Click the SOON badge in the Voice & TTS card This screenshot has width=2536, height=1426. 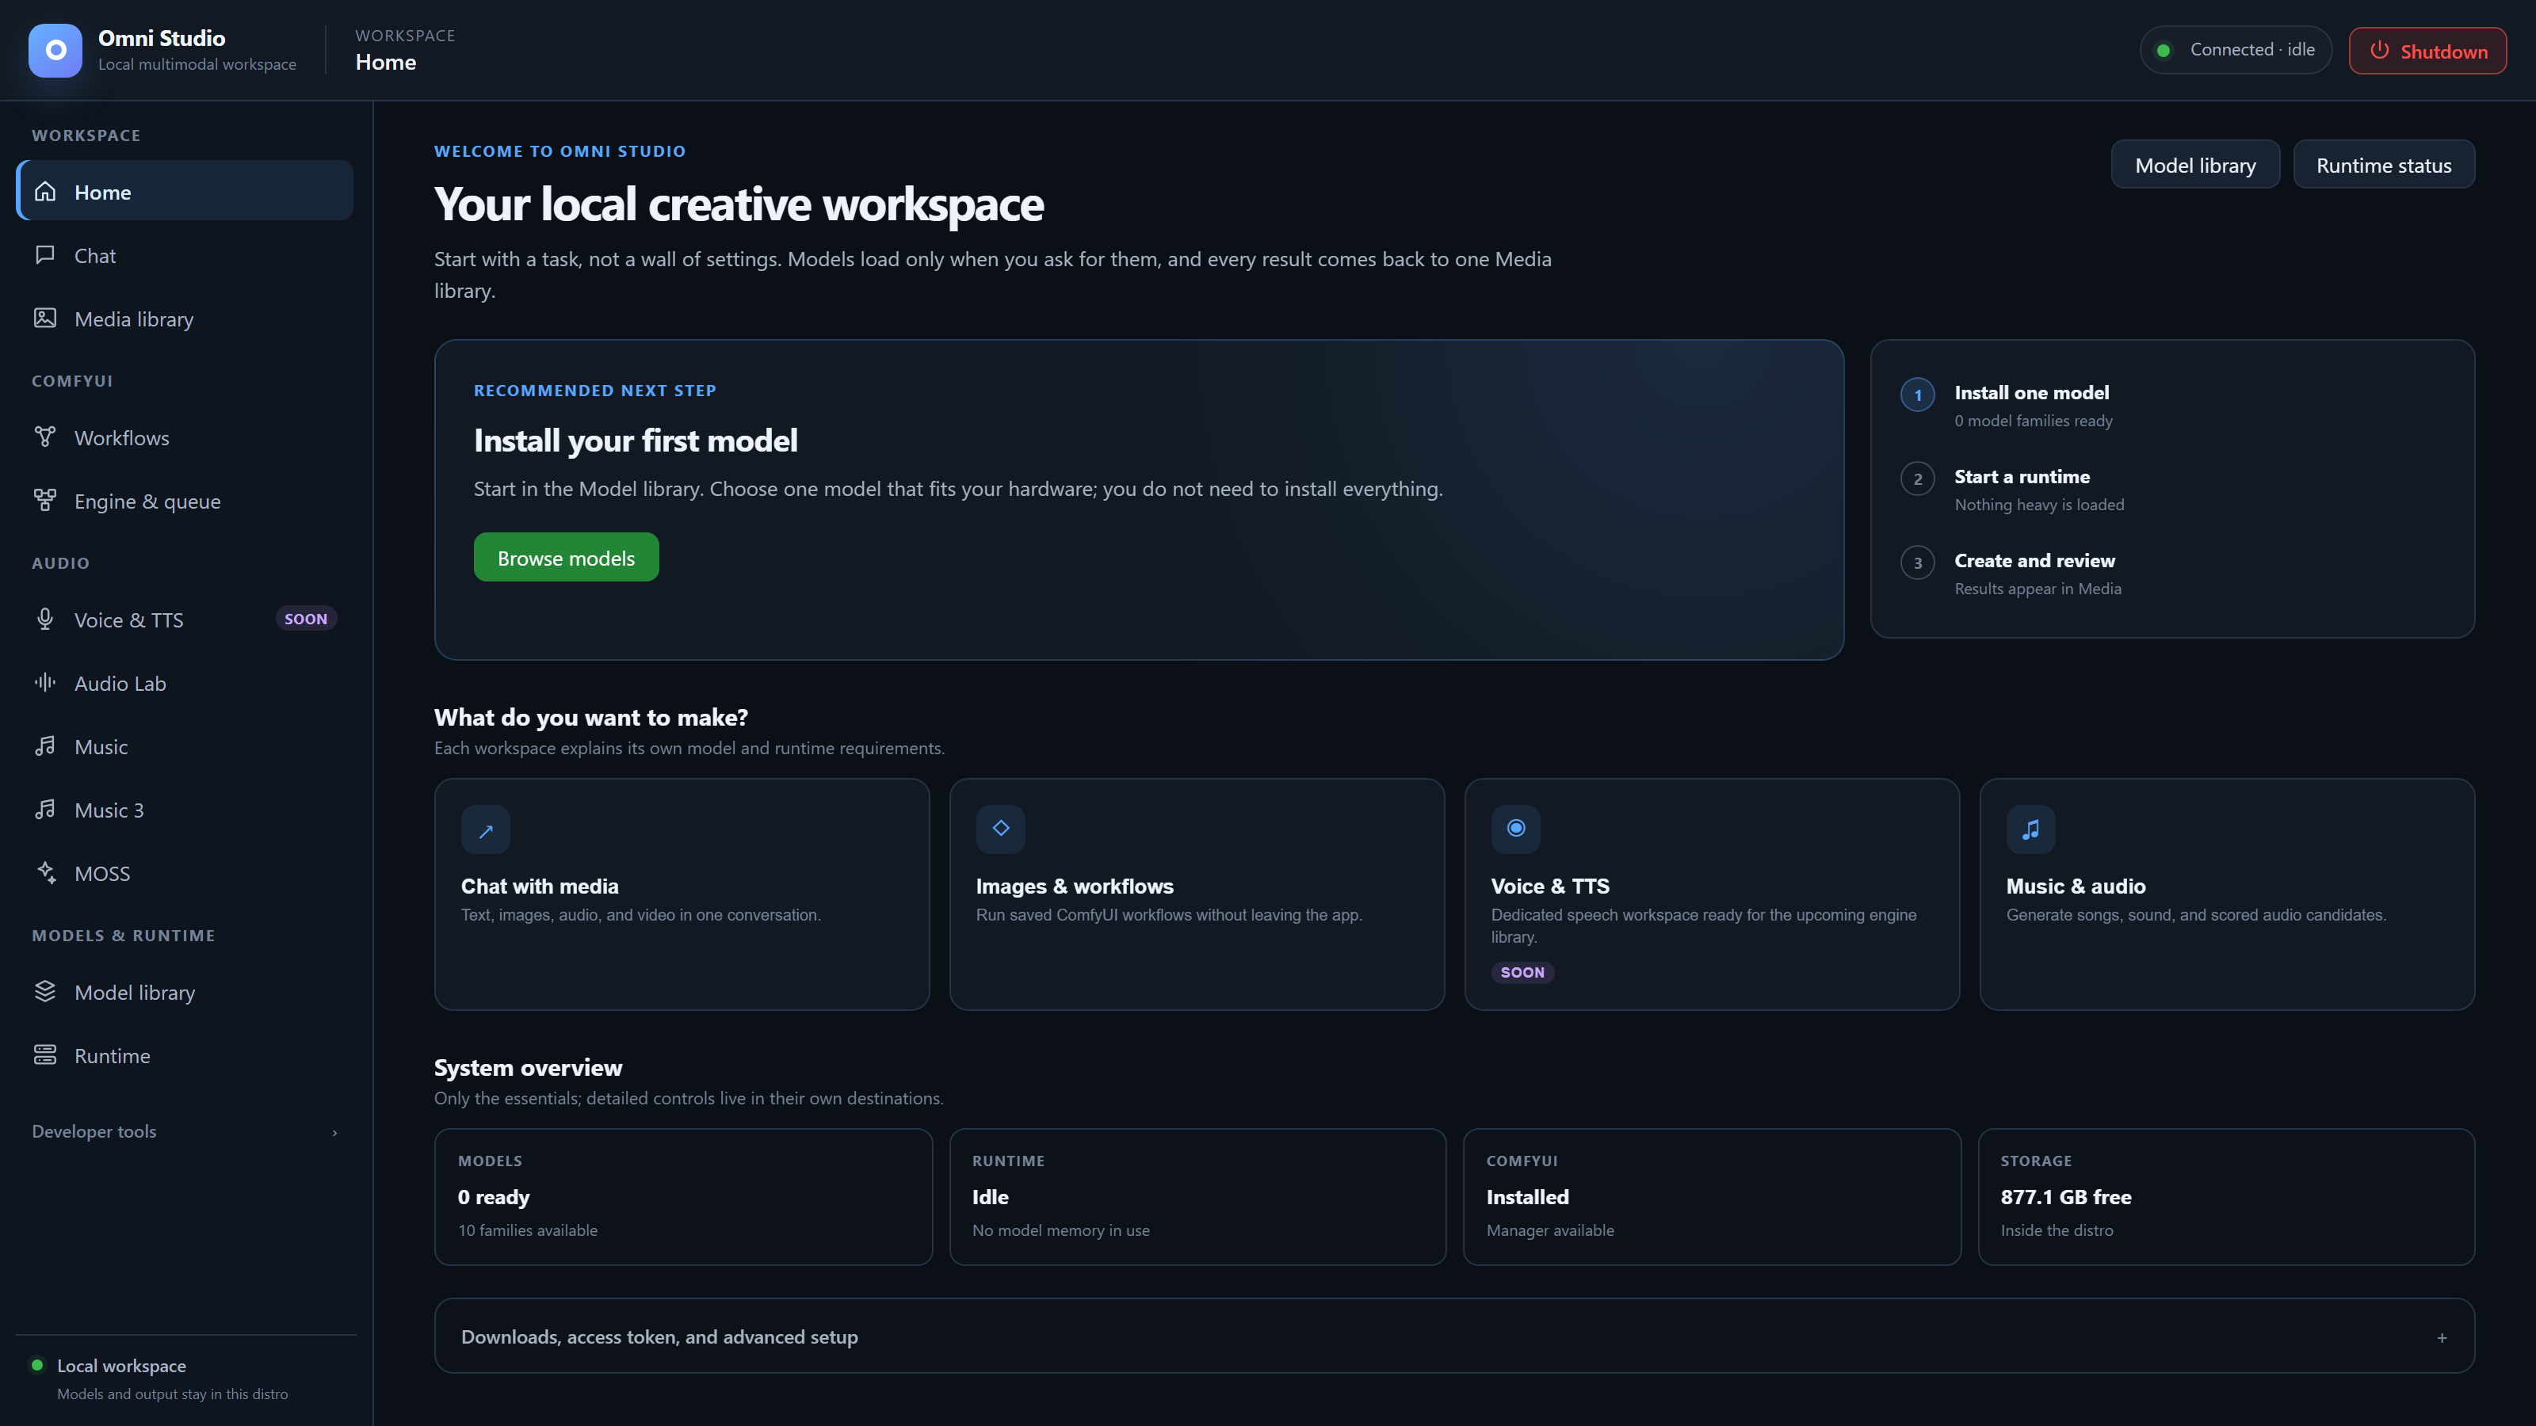click(x=1522, y=972)
